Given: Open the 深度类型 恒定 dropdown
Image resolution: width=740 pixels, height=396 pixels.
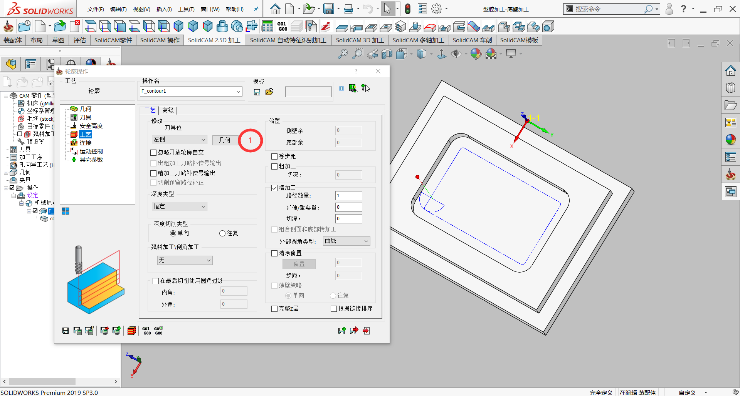Looking at the screenshot, I should pos(180,206).
